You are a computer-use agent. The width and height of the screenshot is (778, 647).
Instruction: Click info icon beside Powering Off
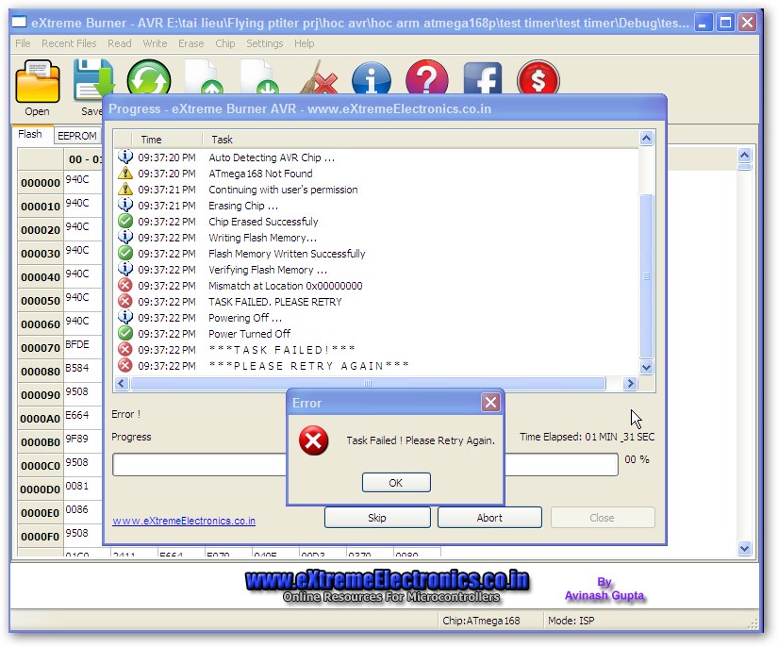[125, 317]
